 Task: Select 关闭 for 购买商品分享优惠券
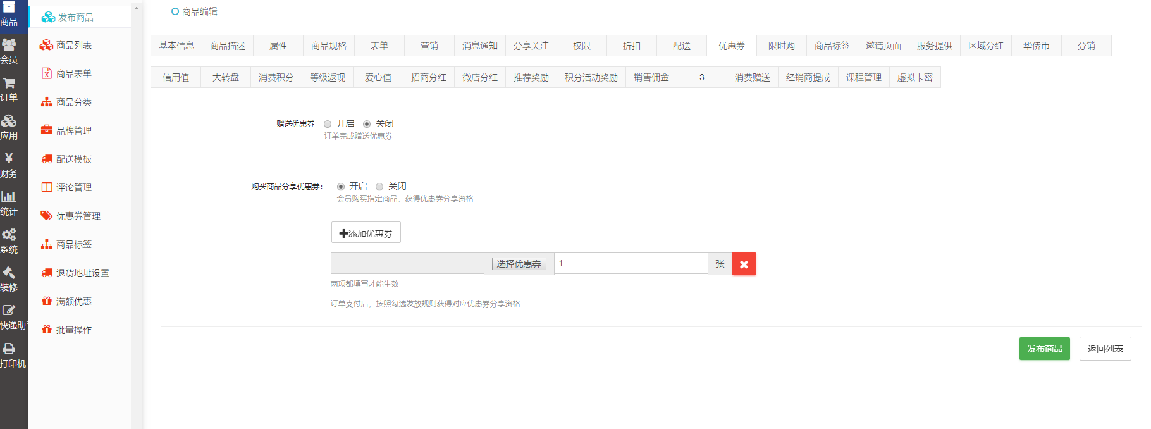(x=379, y=187)
